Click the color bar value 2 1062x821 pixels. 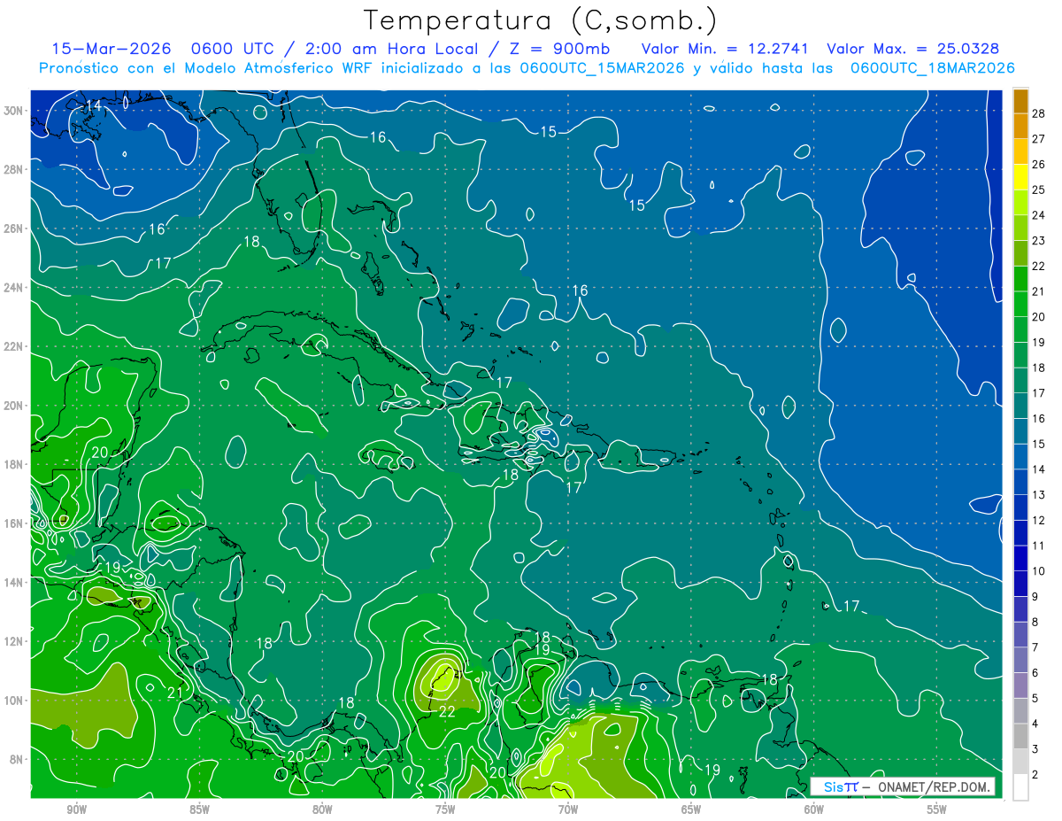(x=1036, y=774)
